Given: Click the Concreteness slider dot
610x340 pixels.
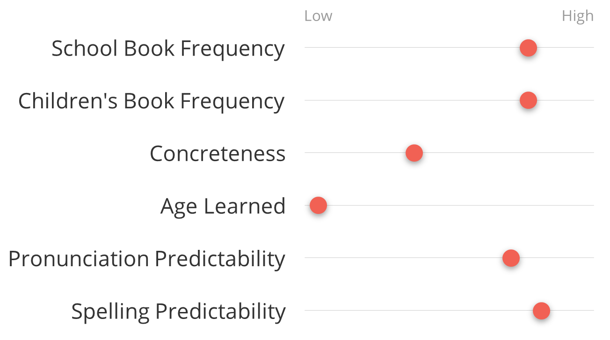Looking at the screenshot, I should tap(414, 153).
